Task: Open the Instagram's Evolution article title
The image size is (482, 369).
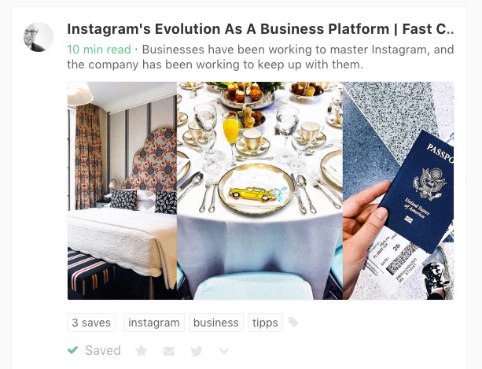Action: click(x=260, y=29)
